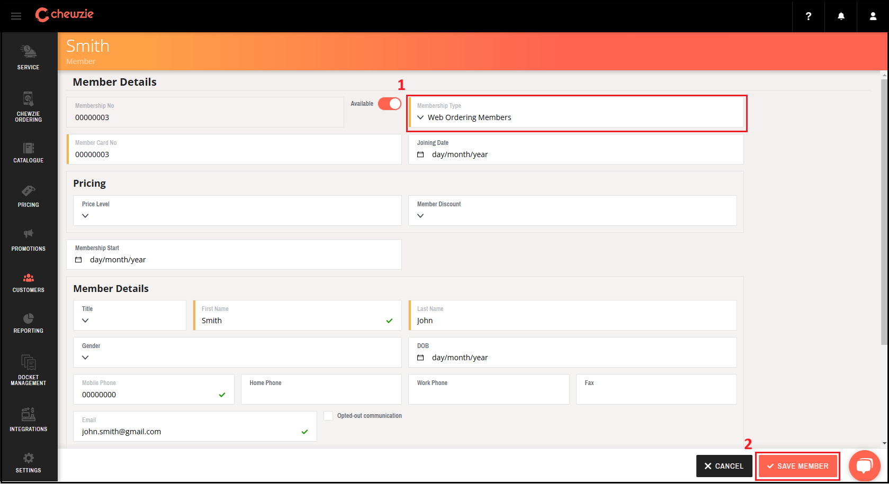
Task: Open the Promotions section
Action: 29,240
